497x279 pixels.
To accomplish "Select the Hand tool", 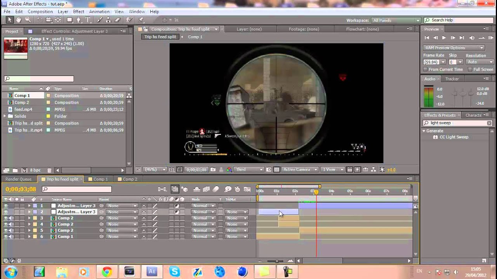I will coord(19,20).
